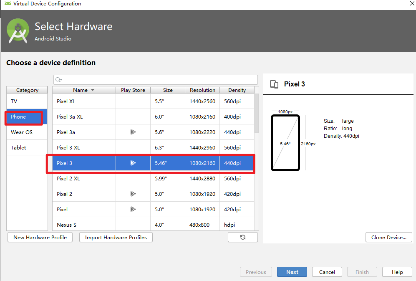Select the Pixel 2 device name
The image size is (416, 281).
(x=64, y=194)
